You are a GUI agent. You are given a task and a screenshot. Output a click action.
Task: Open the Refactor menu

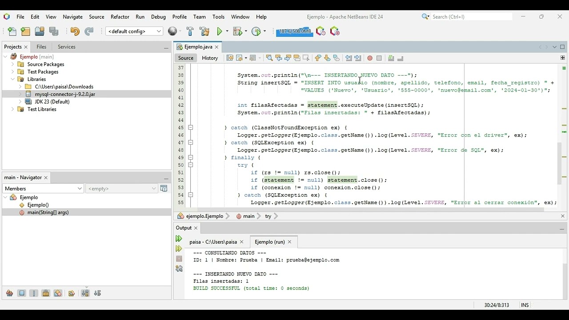[120, 17]
